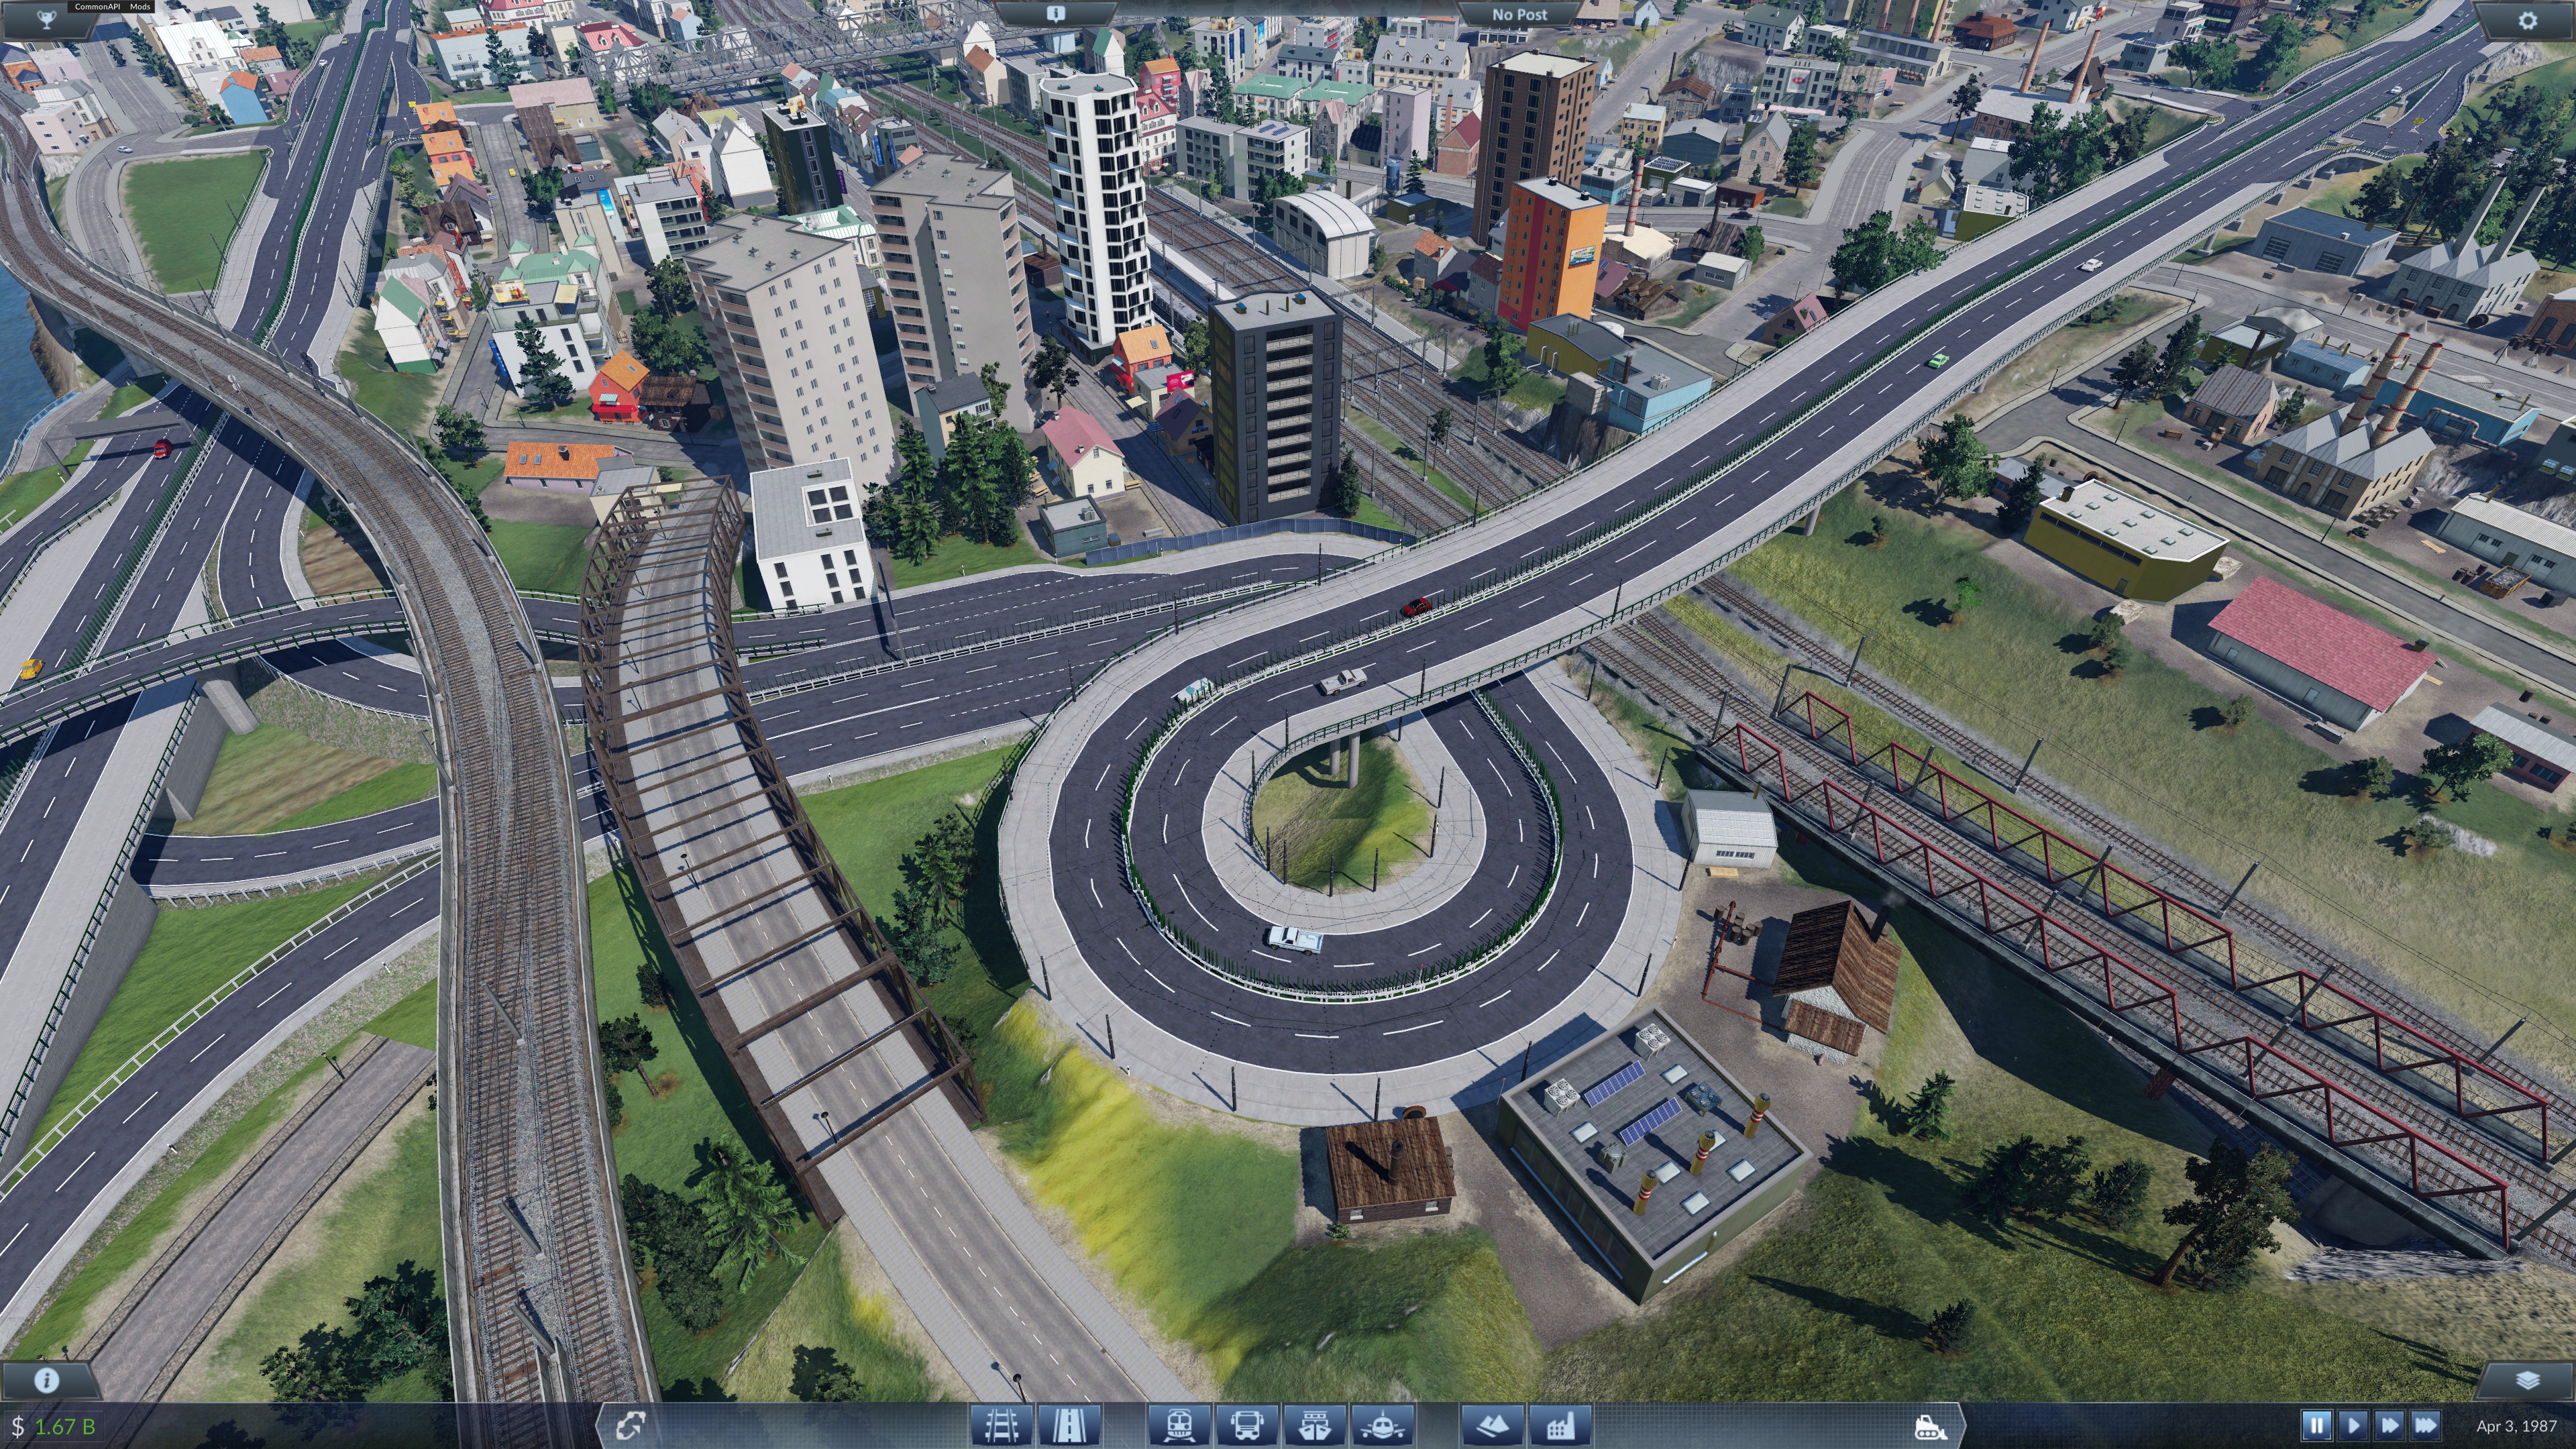This screenshot has height=1449, width=2576.
Task: Open the info button at bottom left
Action: click(x=46, y=1380)
